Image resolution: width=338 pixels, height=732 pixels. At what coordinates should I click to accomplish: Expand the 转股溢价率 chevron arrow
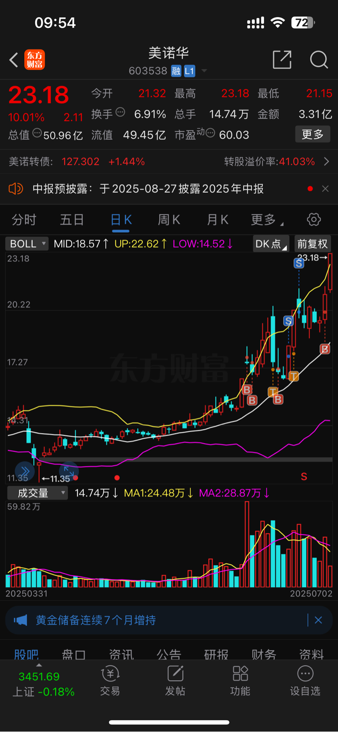tap(326, 162)
